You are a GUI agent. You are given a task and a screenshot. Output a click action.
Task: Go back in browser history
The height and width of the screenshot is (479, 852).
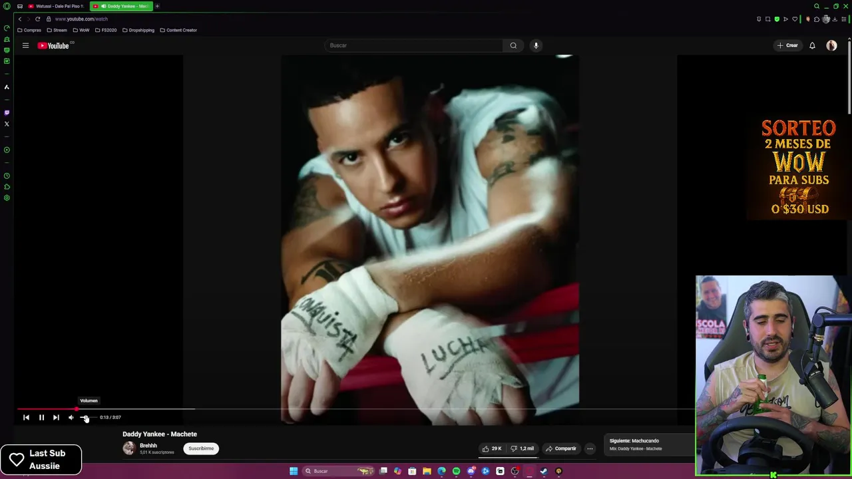click(x=19, y=19)
